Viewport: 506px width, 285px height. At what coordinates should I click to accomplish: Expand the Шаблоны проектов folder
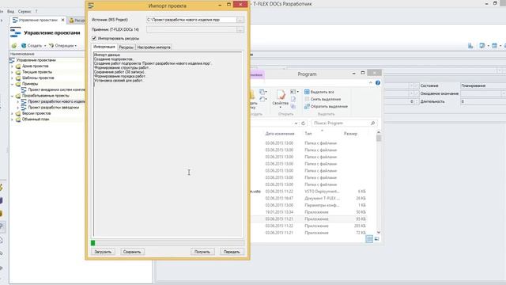pyautogui.click(x=13, y=78)
